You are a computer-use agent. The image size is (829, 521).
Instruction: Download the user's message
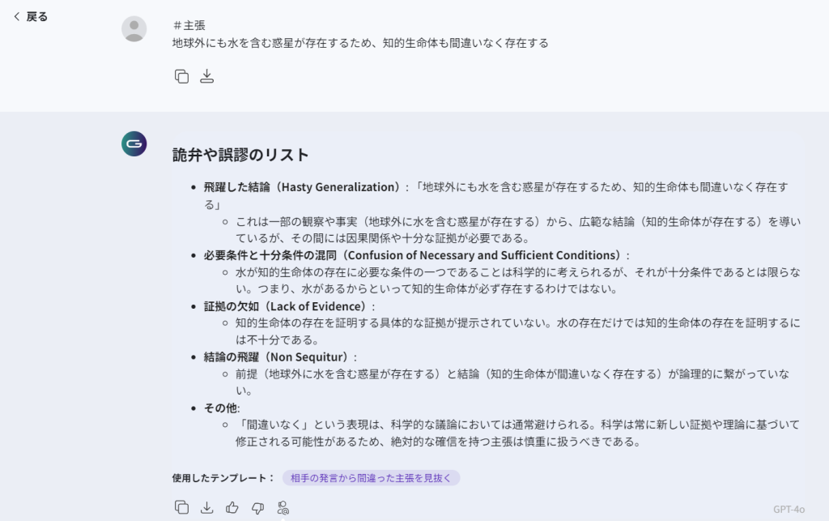(x=206, y=76)
